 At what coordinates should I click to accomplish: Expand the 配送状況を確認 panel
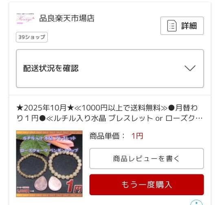[x=110, y=69]
